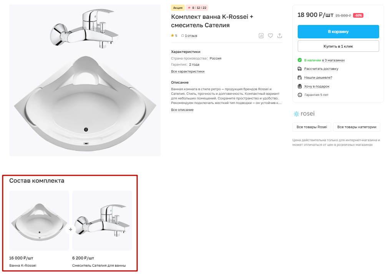Select the Ванна K-Rossei kit thumbnail

[x=39, y=221]
